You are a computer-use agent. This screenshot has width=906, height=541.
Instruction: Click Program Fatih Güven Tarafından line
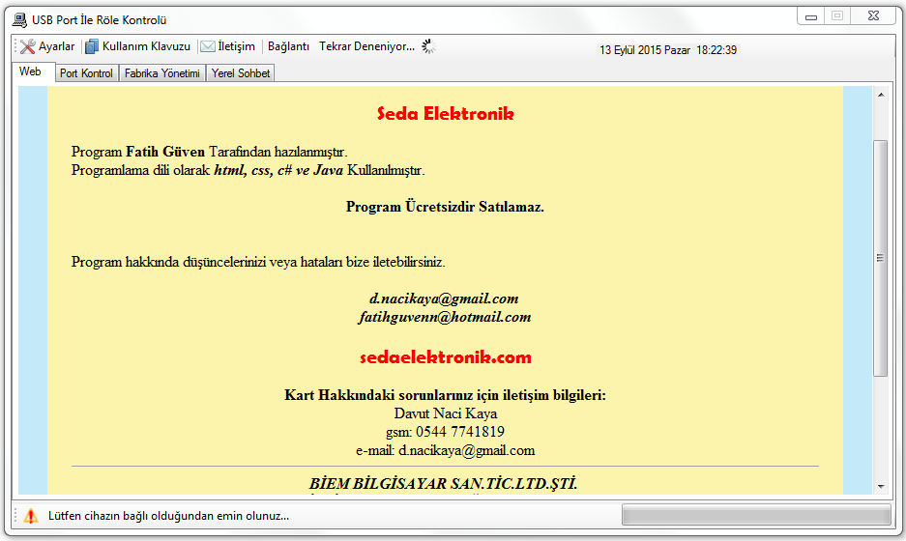tap(209, 152)
